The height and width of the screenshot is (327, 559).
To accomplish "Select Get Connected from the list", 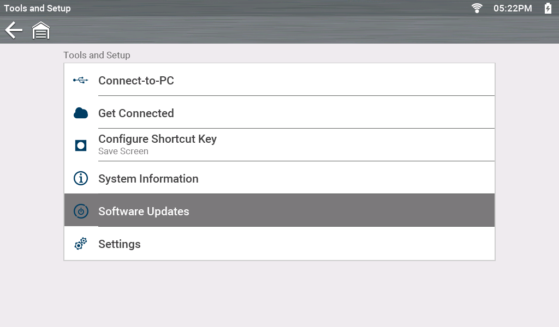I will tap(136, 113).
